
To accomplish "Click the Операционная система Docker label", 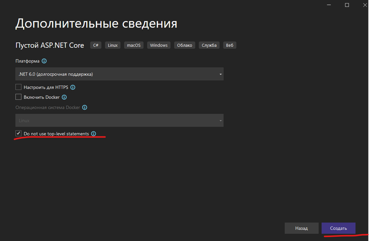I will pos(48,107).
